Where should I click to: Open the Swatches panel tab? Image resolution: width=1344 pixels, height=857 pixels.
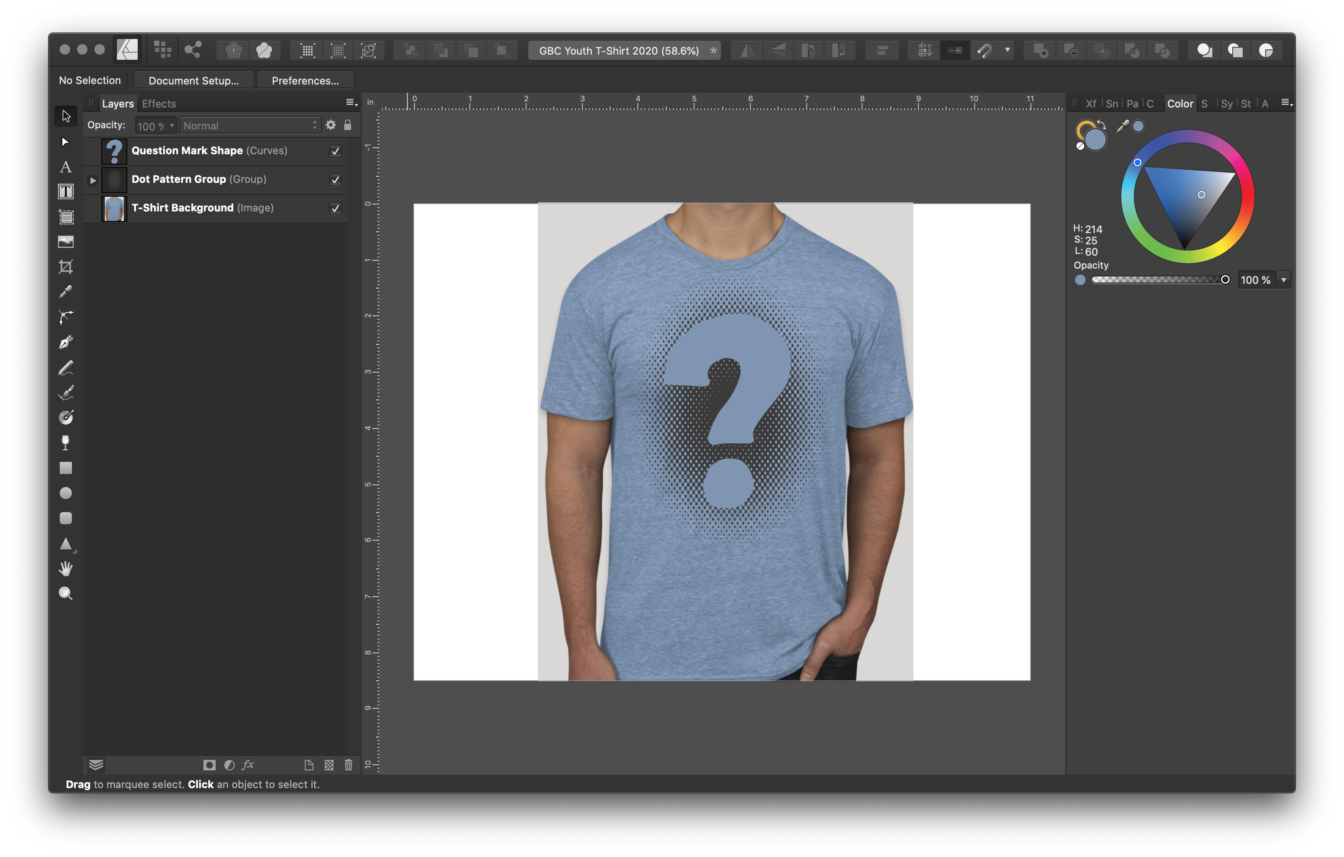point(1205,104)
